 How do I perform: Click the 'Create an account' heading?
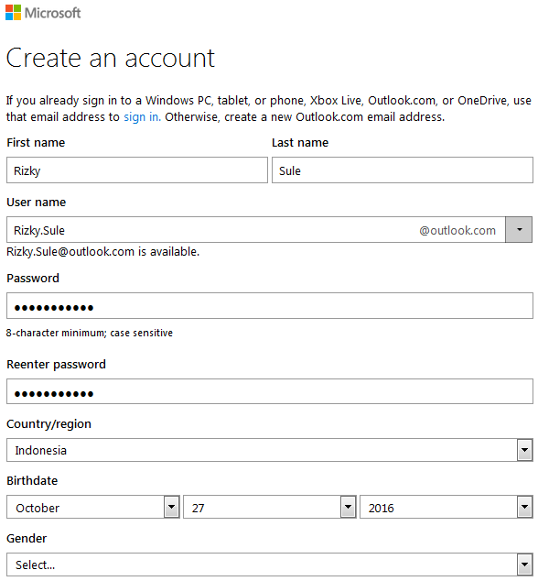tap(111, 58)
